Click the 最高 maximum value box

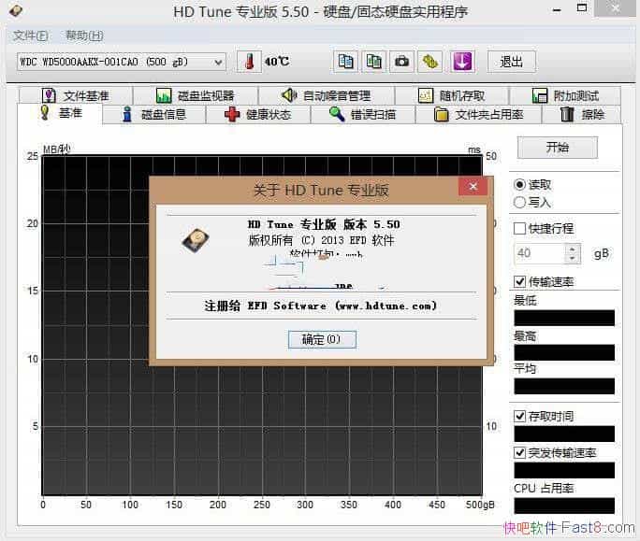[564, 352]
